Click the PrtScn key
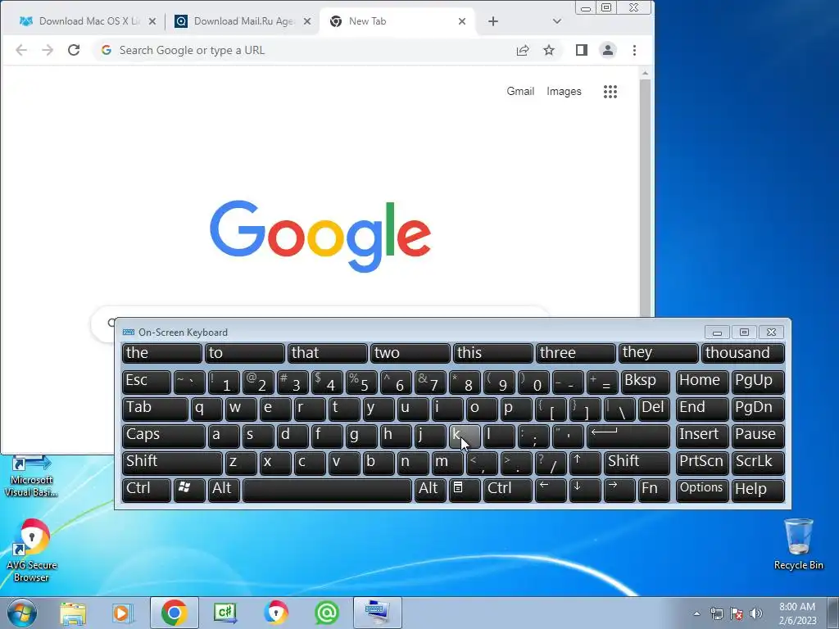This screenshot has height=629, width=839. (x=701, y=462)
